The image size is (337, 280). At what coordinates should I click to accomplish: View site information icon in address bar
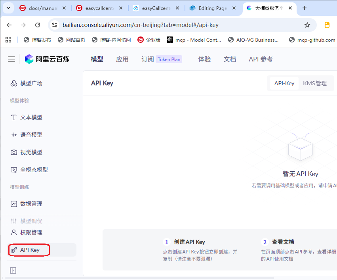click(55, 25)
